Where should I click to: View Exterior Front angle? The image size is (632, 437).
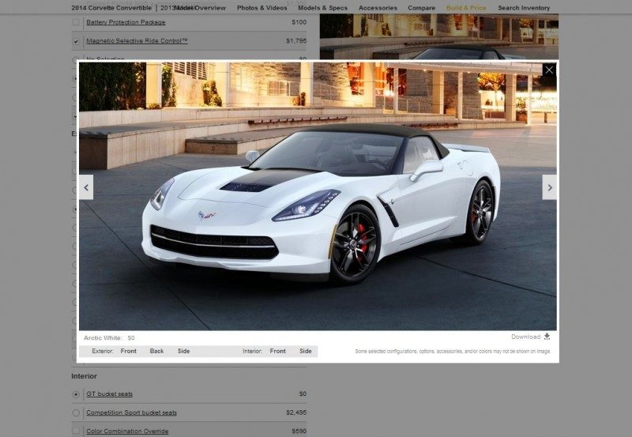pyautogui.click(x=129, y=351)
